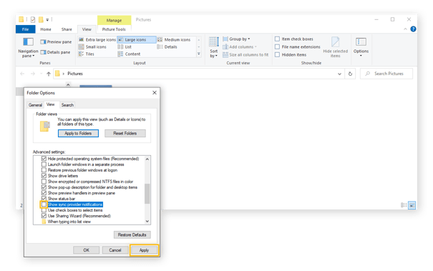Switch to Search tab in Folder Options
The image size is (433, 271).
pyautogui.click(x=67, y=105)
